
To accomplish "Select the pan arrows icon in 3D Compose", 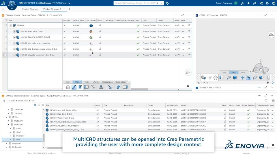I will coord(242,77).
